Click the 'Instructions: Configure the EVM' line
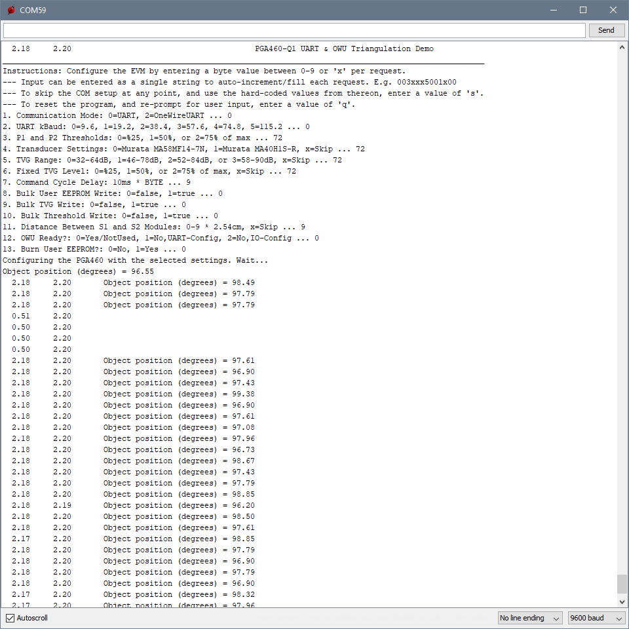The image size is (629, 629). point(204,71)
